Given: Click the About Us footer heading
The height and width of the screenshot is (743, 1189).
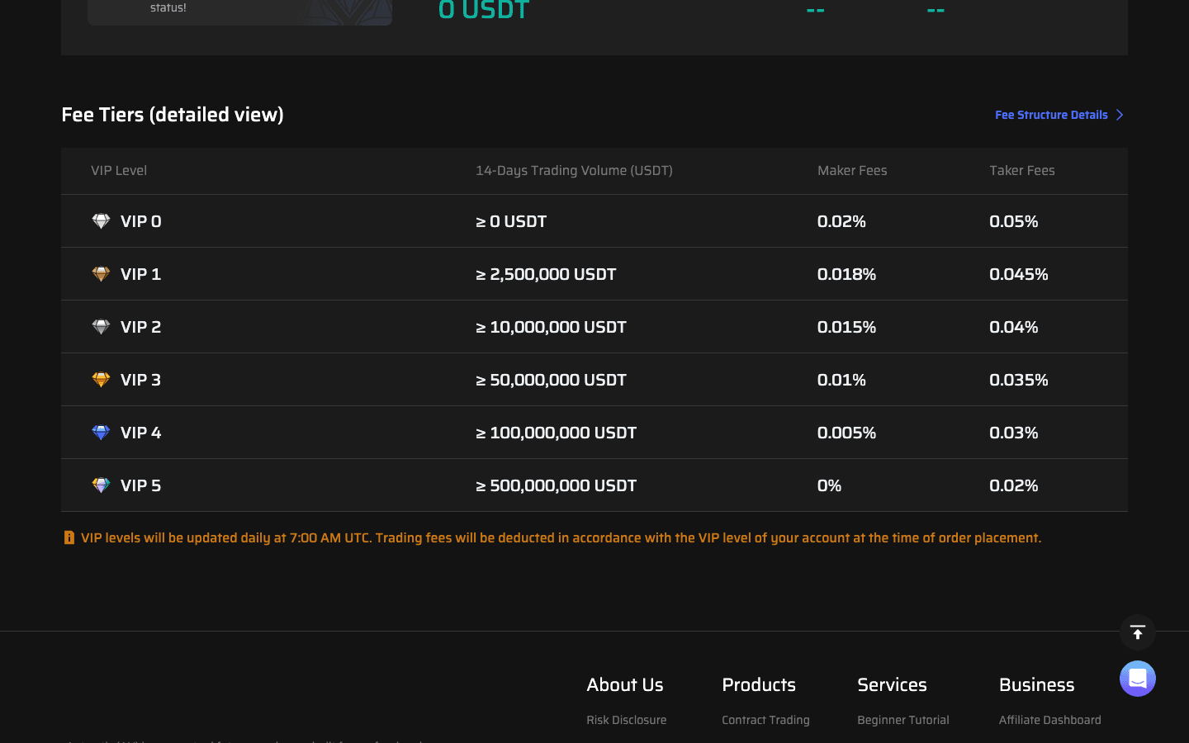Looking at the screenshot, I should [x=625, y=684].
